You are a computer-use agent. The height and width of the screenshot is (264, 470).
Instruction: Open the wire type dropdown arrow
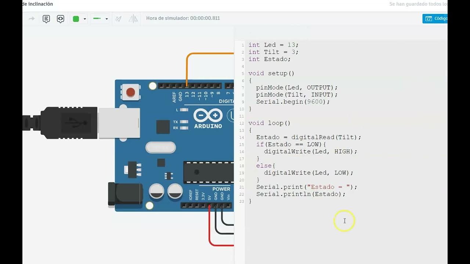[107, 19]
